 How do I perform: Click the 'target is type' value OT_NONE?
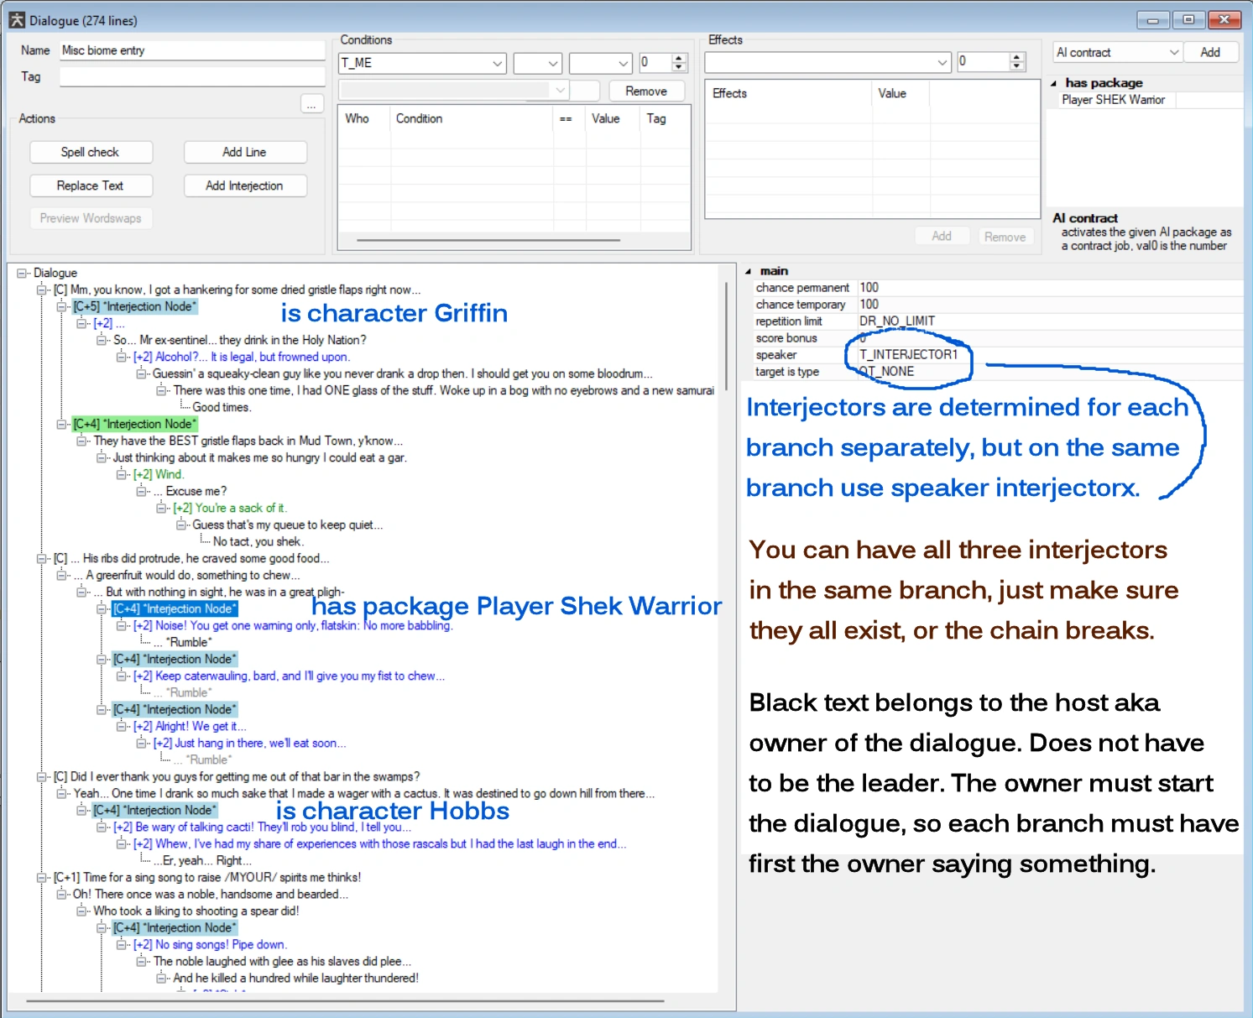(1049, 372)
